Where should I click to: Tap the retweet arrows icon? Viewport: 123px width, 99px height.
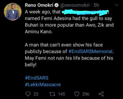[x=53, y=94]
